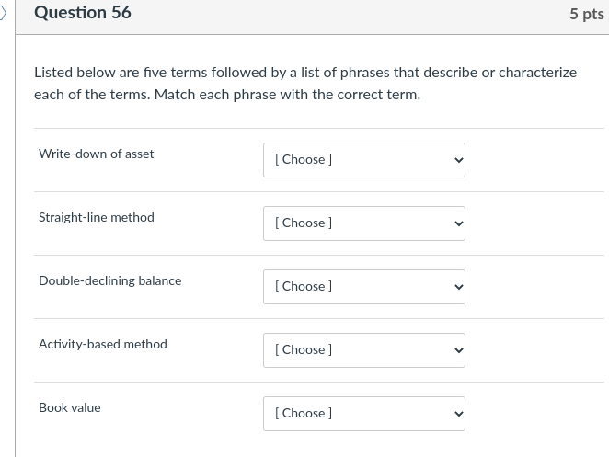Screen dimensions: 609x457
Task: Flag Question 56 with the flag icon
Action: point(4,13)
